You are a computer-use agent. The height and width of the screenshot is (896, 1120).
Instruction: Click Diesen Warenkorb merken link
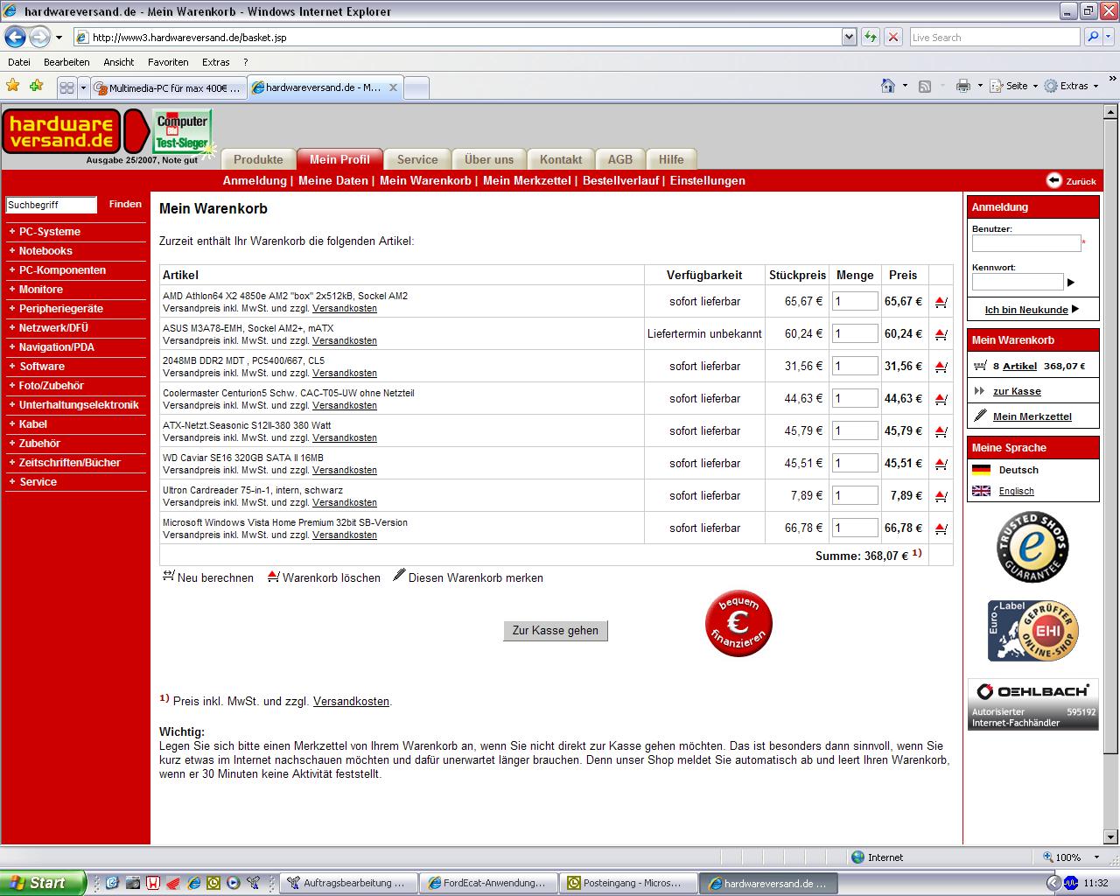pos(468,577)
